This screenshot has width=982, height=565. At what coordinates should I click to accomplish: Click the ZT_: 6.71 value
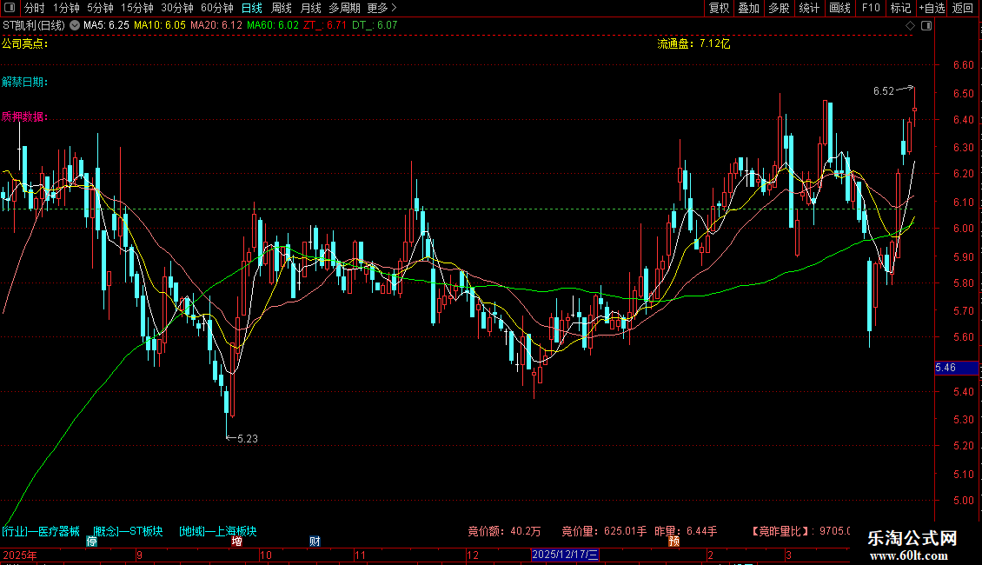[325, 25]
